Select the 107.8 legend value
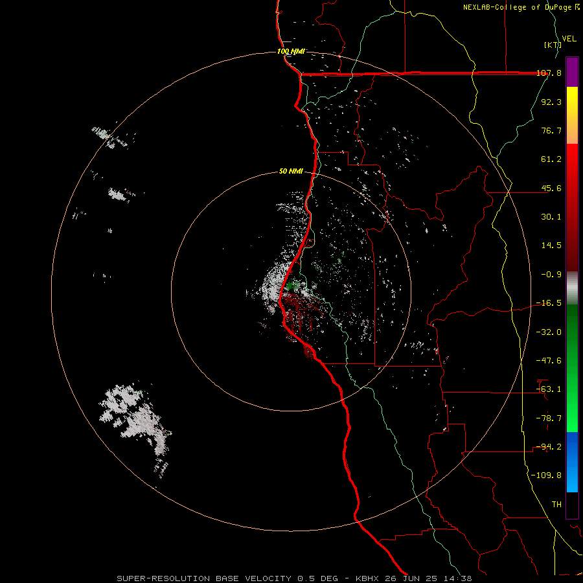The image size is (583, 583). 549,73
